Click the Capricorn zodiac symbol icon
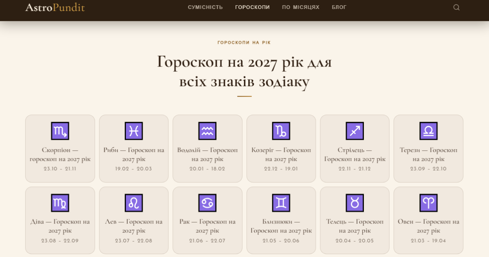The height and width of the screenshot is (257, 489). (x=281, y=131)
